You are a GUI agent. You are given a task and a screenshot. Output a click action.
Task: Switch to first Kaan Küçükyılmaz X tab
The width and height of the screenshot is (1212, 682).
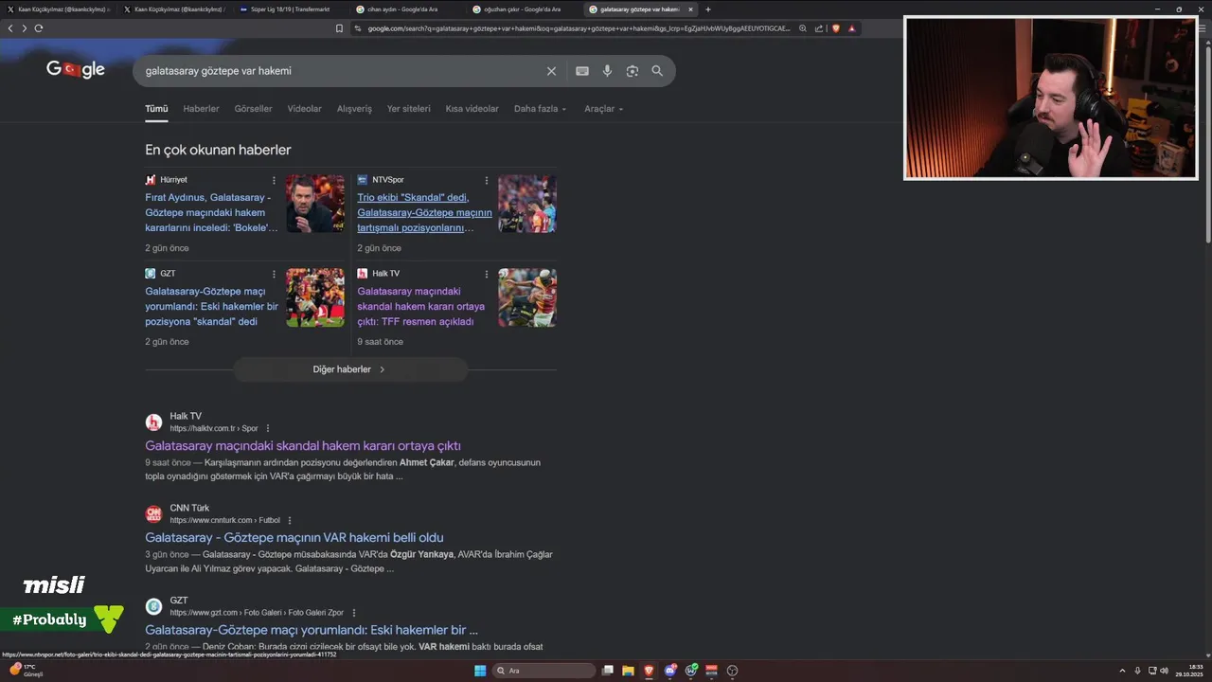point(59,9)
